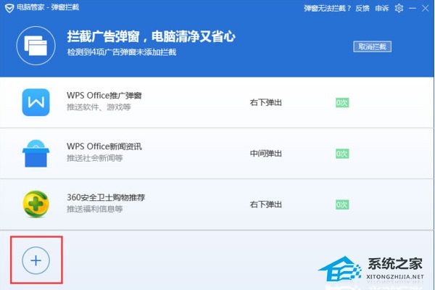Select the WPS news blue box icon

coord(36,154)
